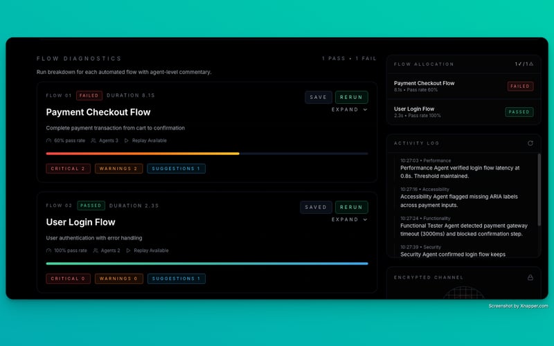Save the Payment Checkout Flow
The image size is (554, 346).
click(319, 97)
